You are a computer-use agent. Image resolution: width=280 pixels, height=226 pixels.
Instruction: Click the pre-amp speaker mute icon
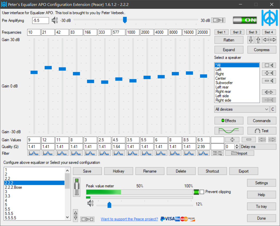tap(55, 20)
